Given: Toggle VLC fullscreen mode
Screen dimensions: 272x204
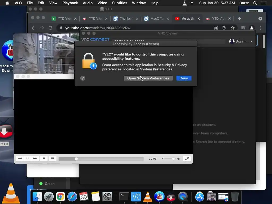Looking at the screenshot, I should point(187,159).
